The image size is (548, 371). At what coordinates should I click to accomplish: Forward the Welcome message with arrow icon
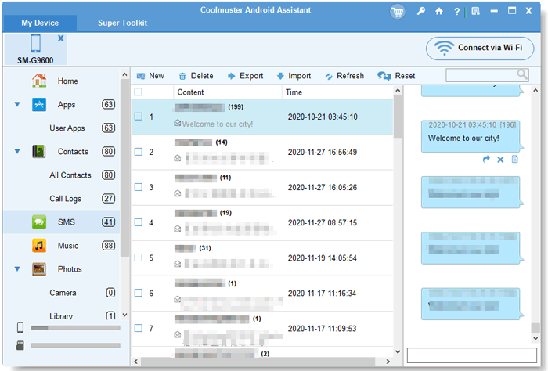click(x=486, y=160)
